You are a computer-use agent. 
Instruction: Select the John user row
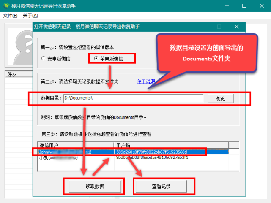click(133, 152)
